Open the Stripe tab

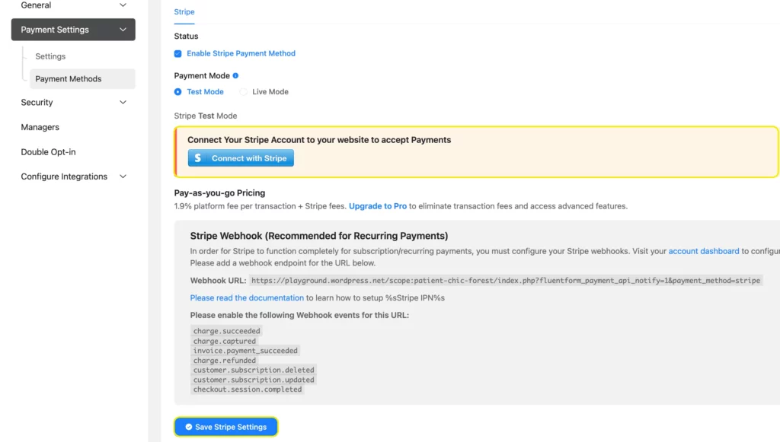[184, 12]
